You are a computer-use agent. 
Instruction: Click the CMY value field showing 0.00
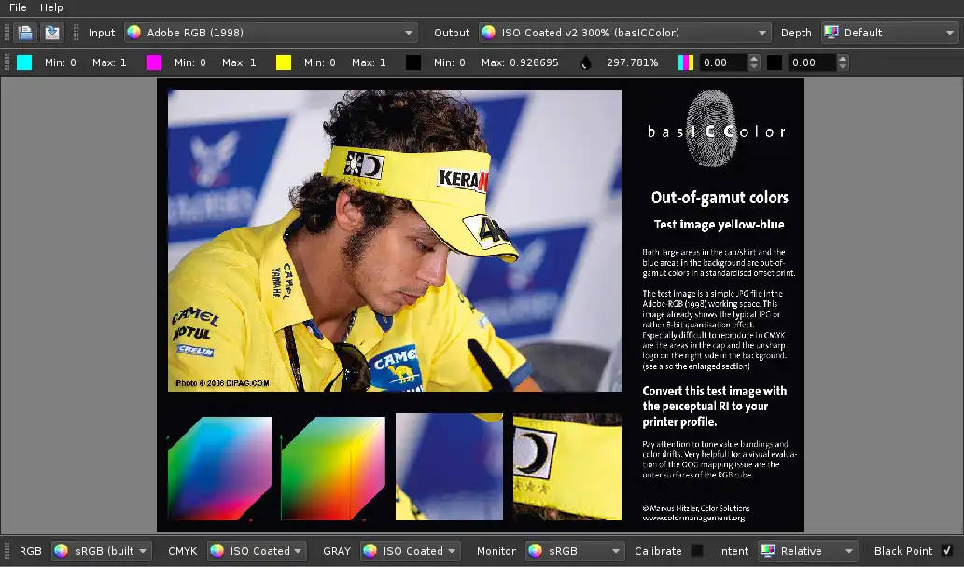(722, 62)
